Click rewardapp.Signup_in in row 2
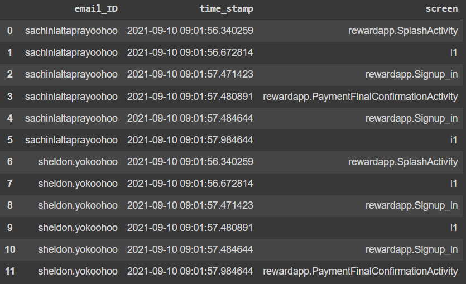The height and width of the screenshot is (284, 466). [412, 75]
